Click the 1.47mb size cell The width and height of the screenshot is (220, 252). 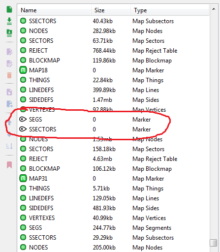tap(102, 100)
